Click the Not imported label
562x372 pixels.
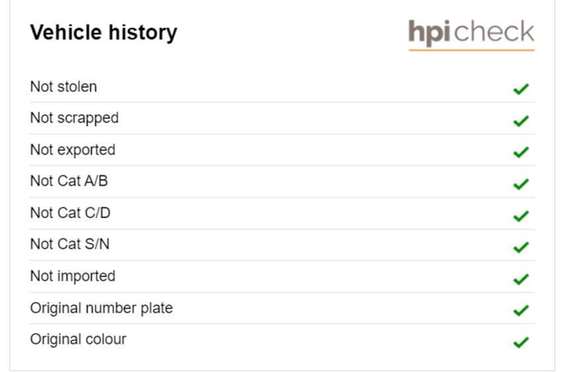click(x=73, y=276)
